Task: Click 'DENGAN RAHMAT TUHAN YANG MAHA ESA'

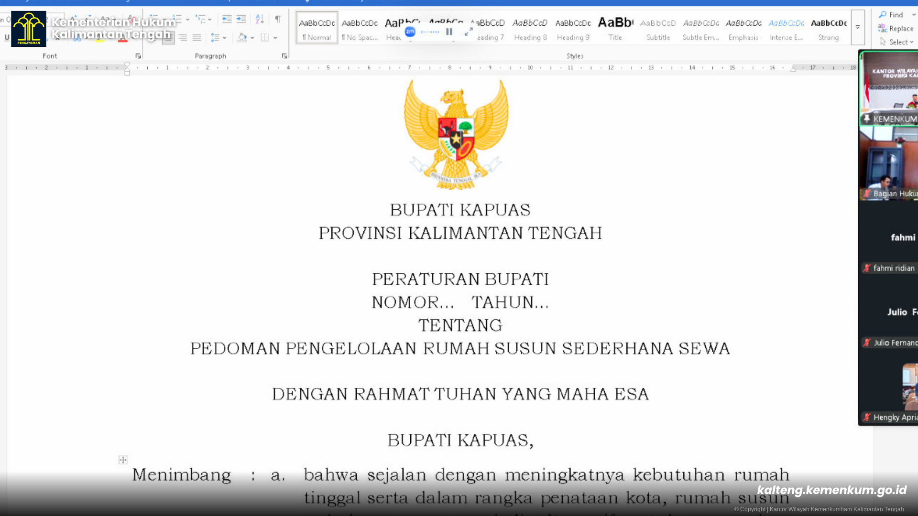Action: (x=460, y=394)
